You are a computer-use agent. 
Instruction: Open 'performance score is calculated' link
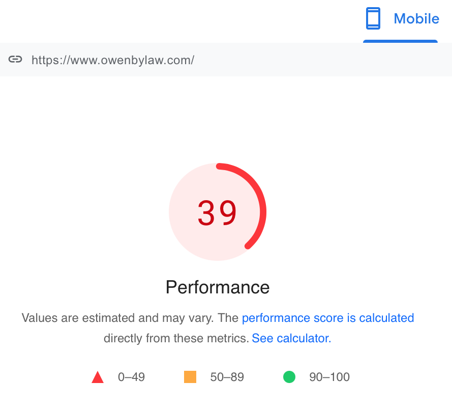pos(328,318)
